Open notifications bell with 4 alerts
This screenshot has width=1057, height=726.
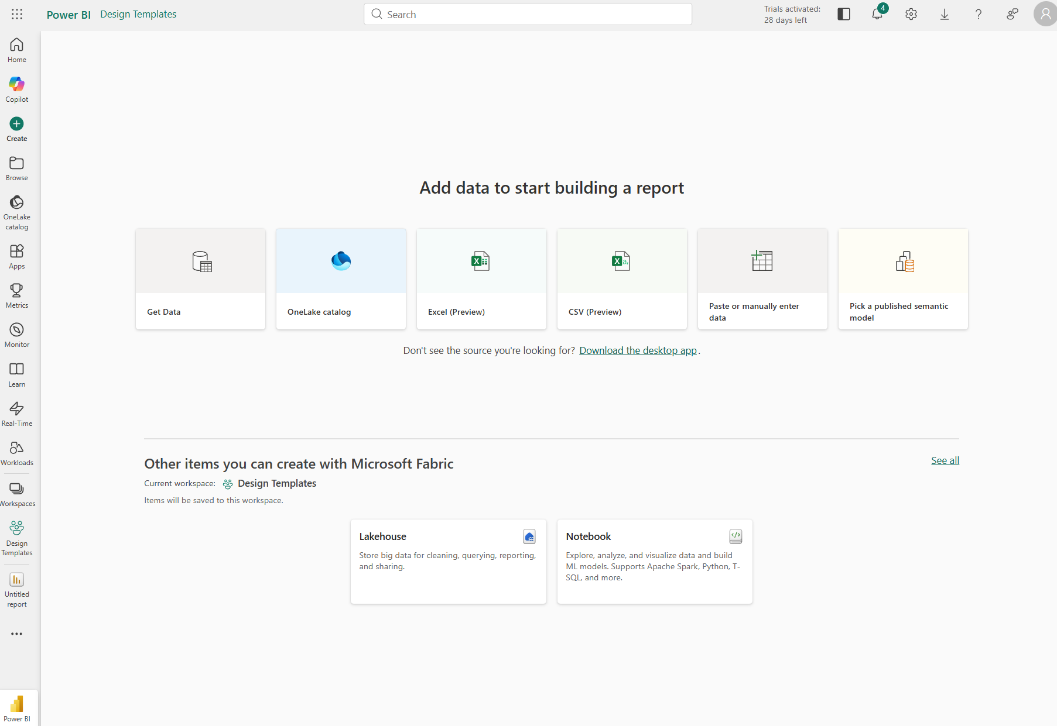click(x=877, y=14)
